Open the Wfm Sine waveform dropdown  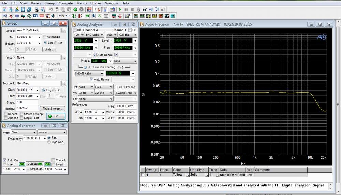[x=24, y=132]
